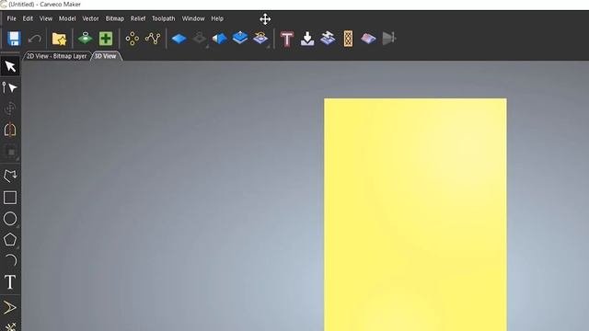
Task: Click the green layer with ring icon
Action: point(85,39)
